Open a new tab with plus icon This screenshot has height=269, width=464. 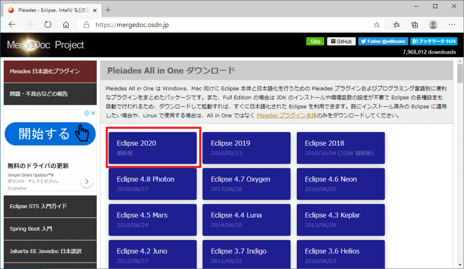(108, 10)
